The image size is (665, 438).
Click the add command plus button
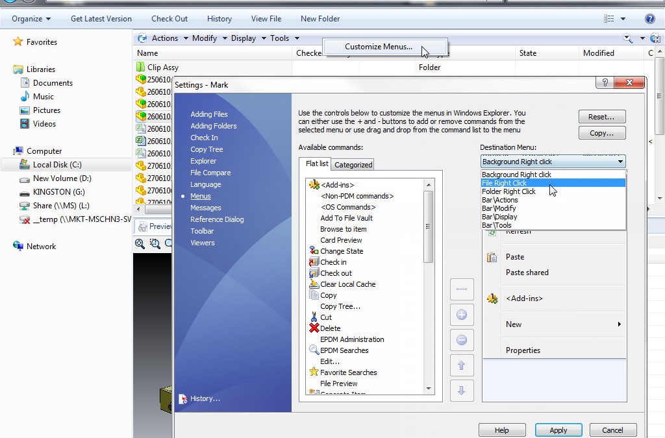[x=462, y=315]
